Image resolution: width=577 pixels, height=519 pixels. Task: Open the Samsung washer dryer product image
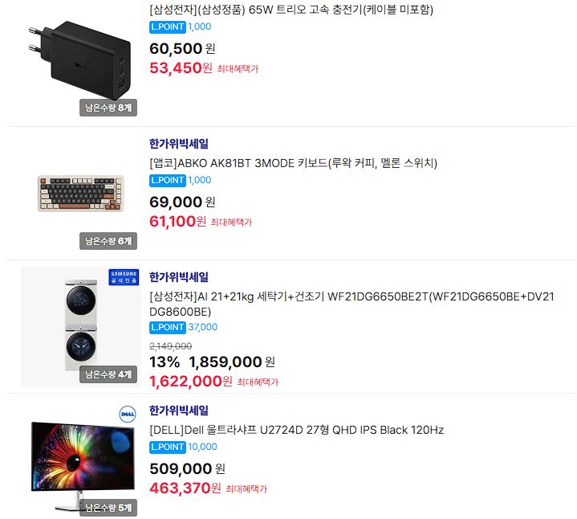81,327
